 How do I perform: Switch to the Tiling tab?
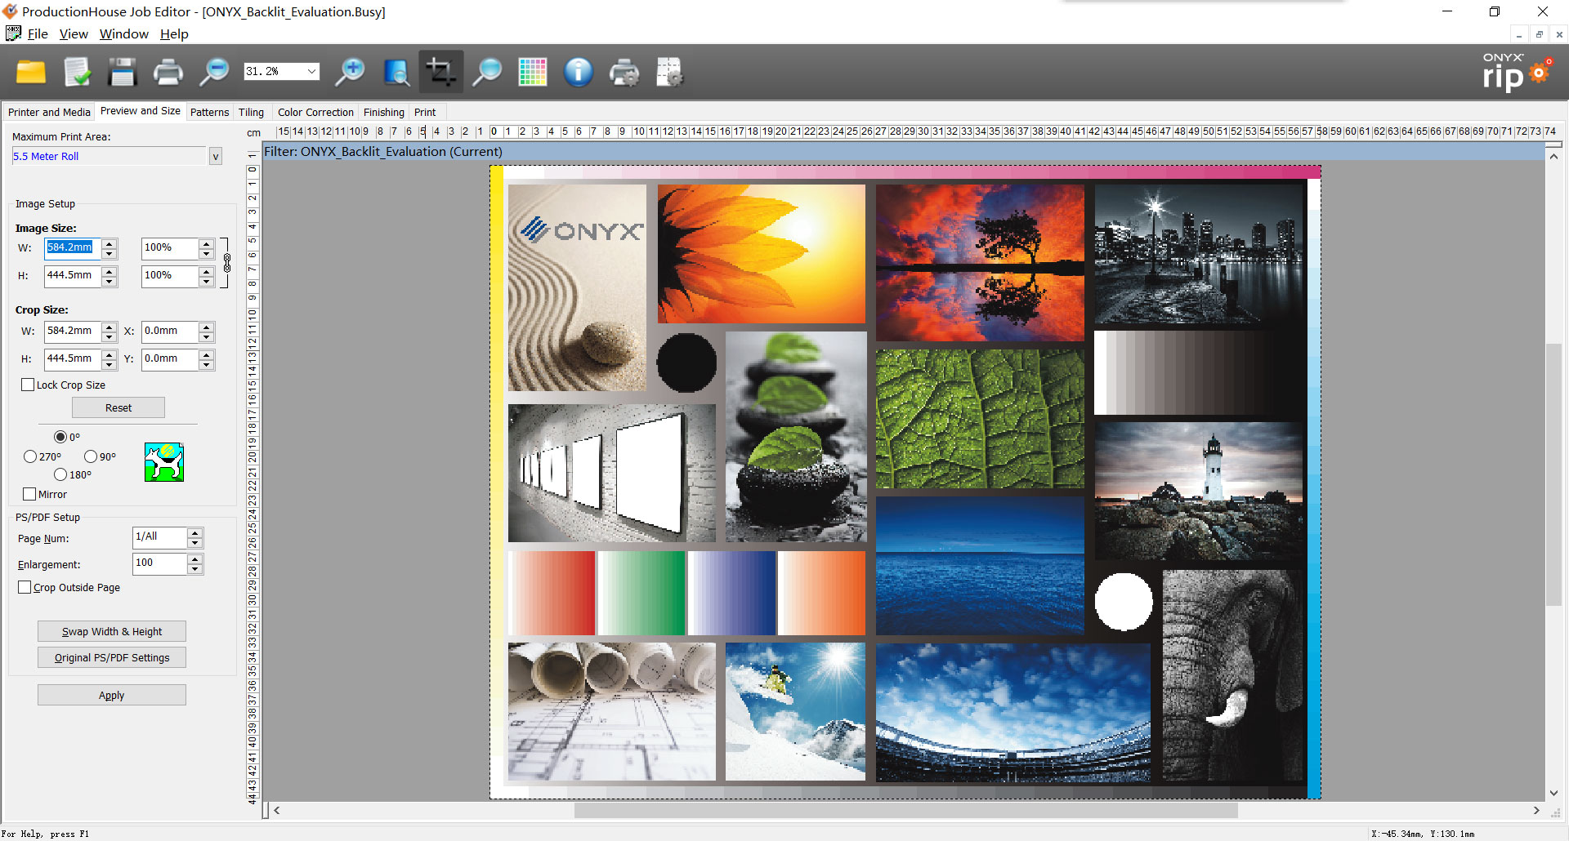251,113
